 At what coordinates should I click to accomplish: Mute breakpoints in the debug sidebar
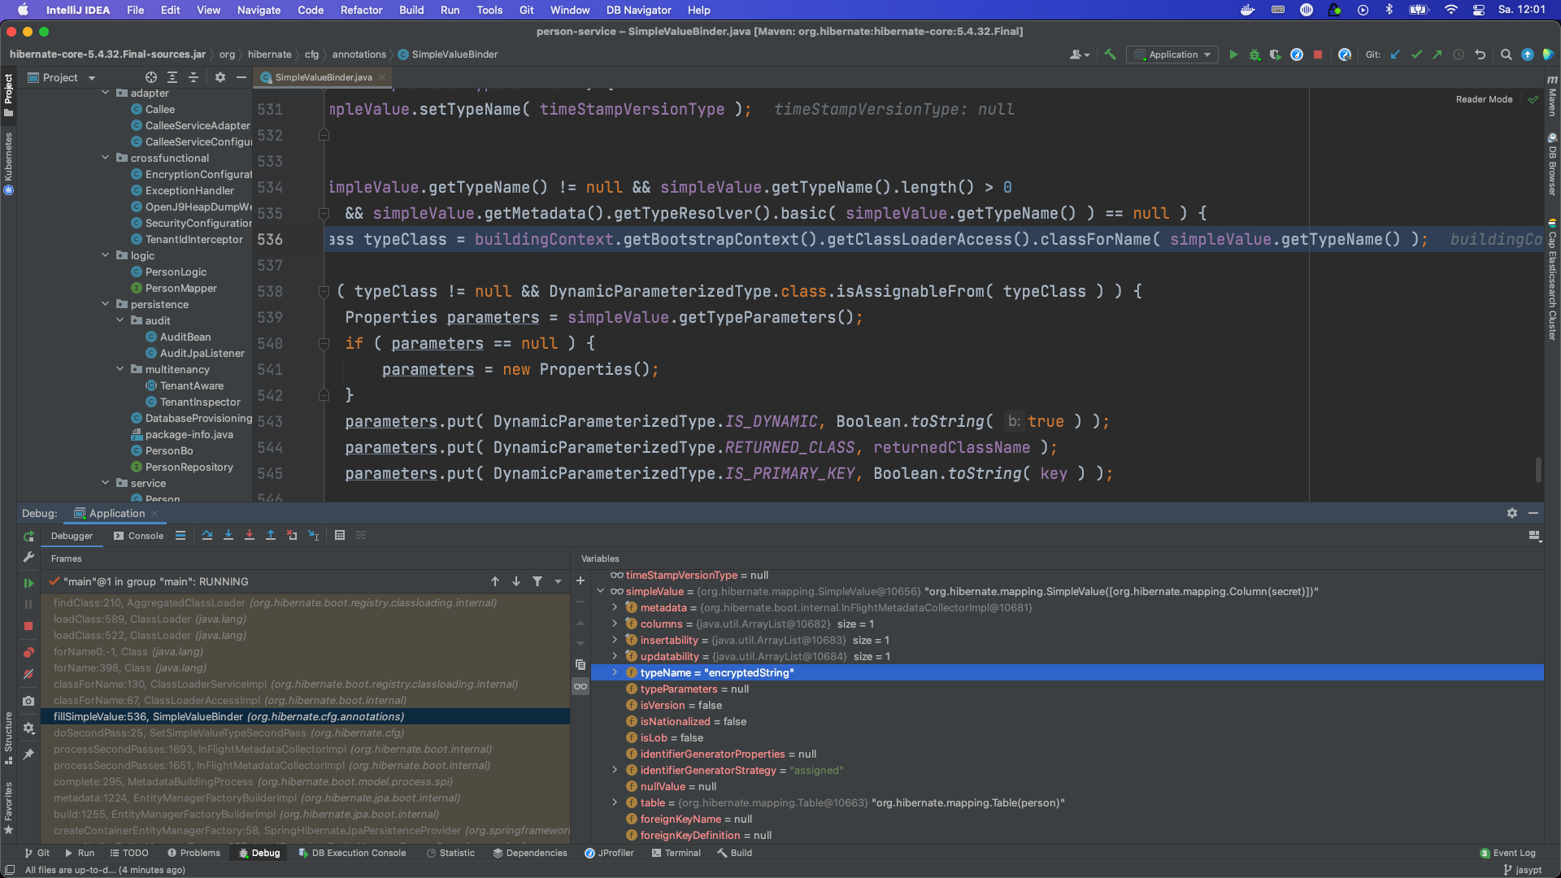28,674
